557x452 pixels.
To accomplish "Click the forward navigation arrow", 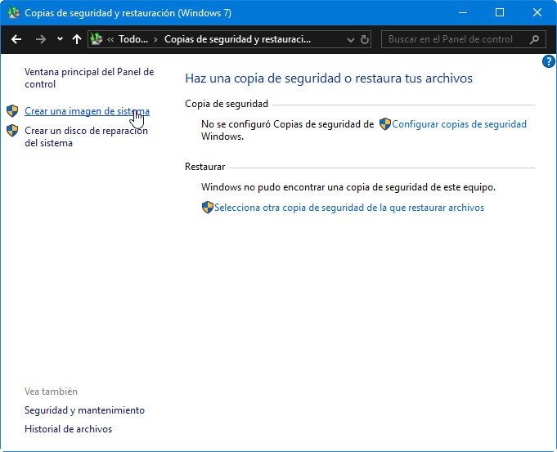I will 41,39.
